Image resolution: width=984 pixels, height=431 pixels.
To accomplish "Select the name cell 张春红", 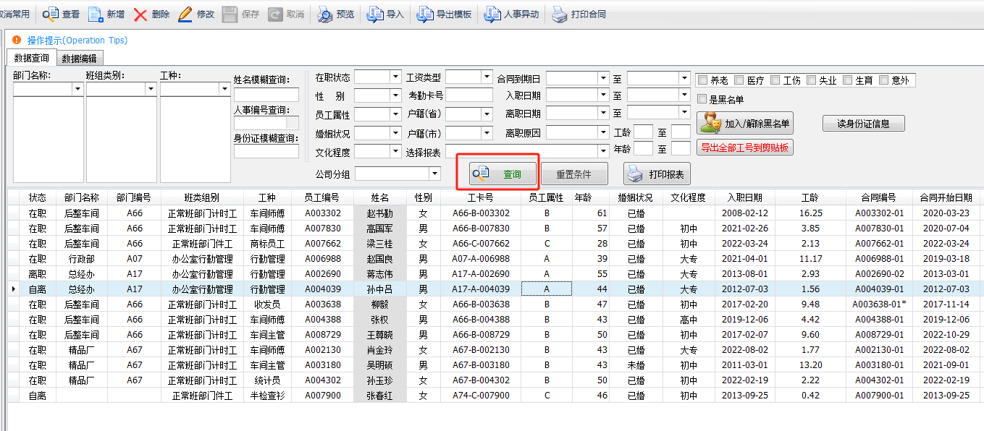I will click(379, 396).
